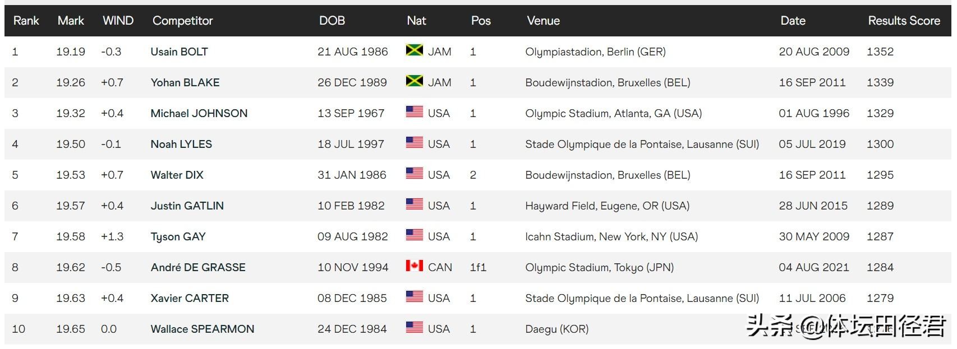Click the Jamaica flag in Yohan Blake's row
Viewport: 957px width, 349px height.
click(x=414, y=81)
